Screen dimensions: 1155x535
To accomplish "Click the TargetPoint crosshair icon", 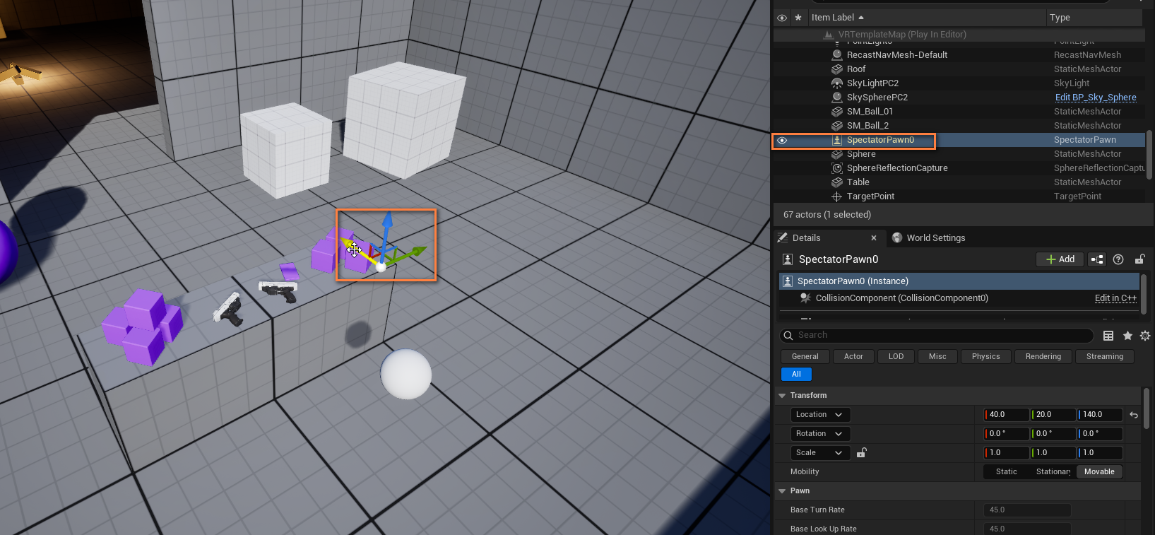I will (x=837, y=196).
